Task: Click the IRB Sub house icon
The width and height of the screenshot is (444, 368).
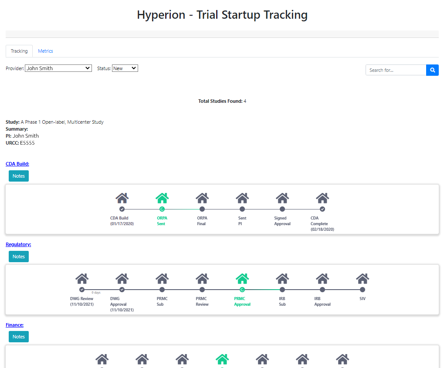Action: pyautogui.click(x=282, y=278)
